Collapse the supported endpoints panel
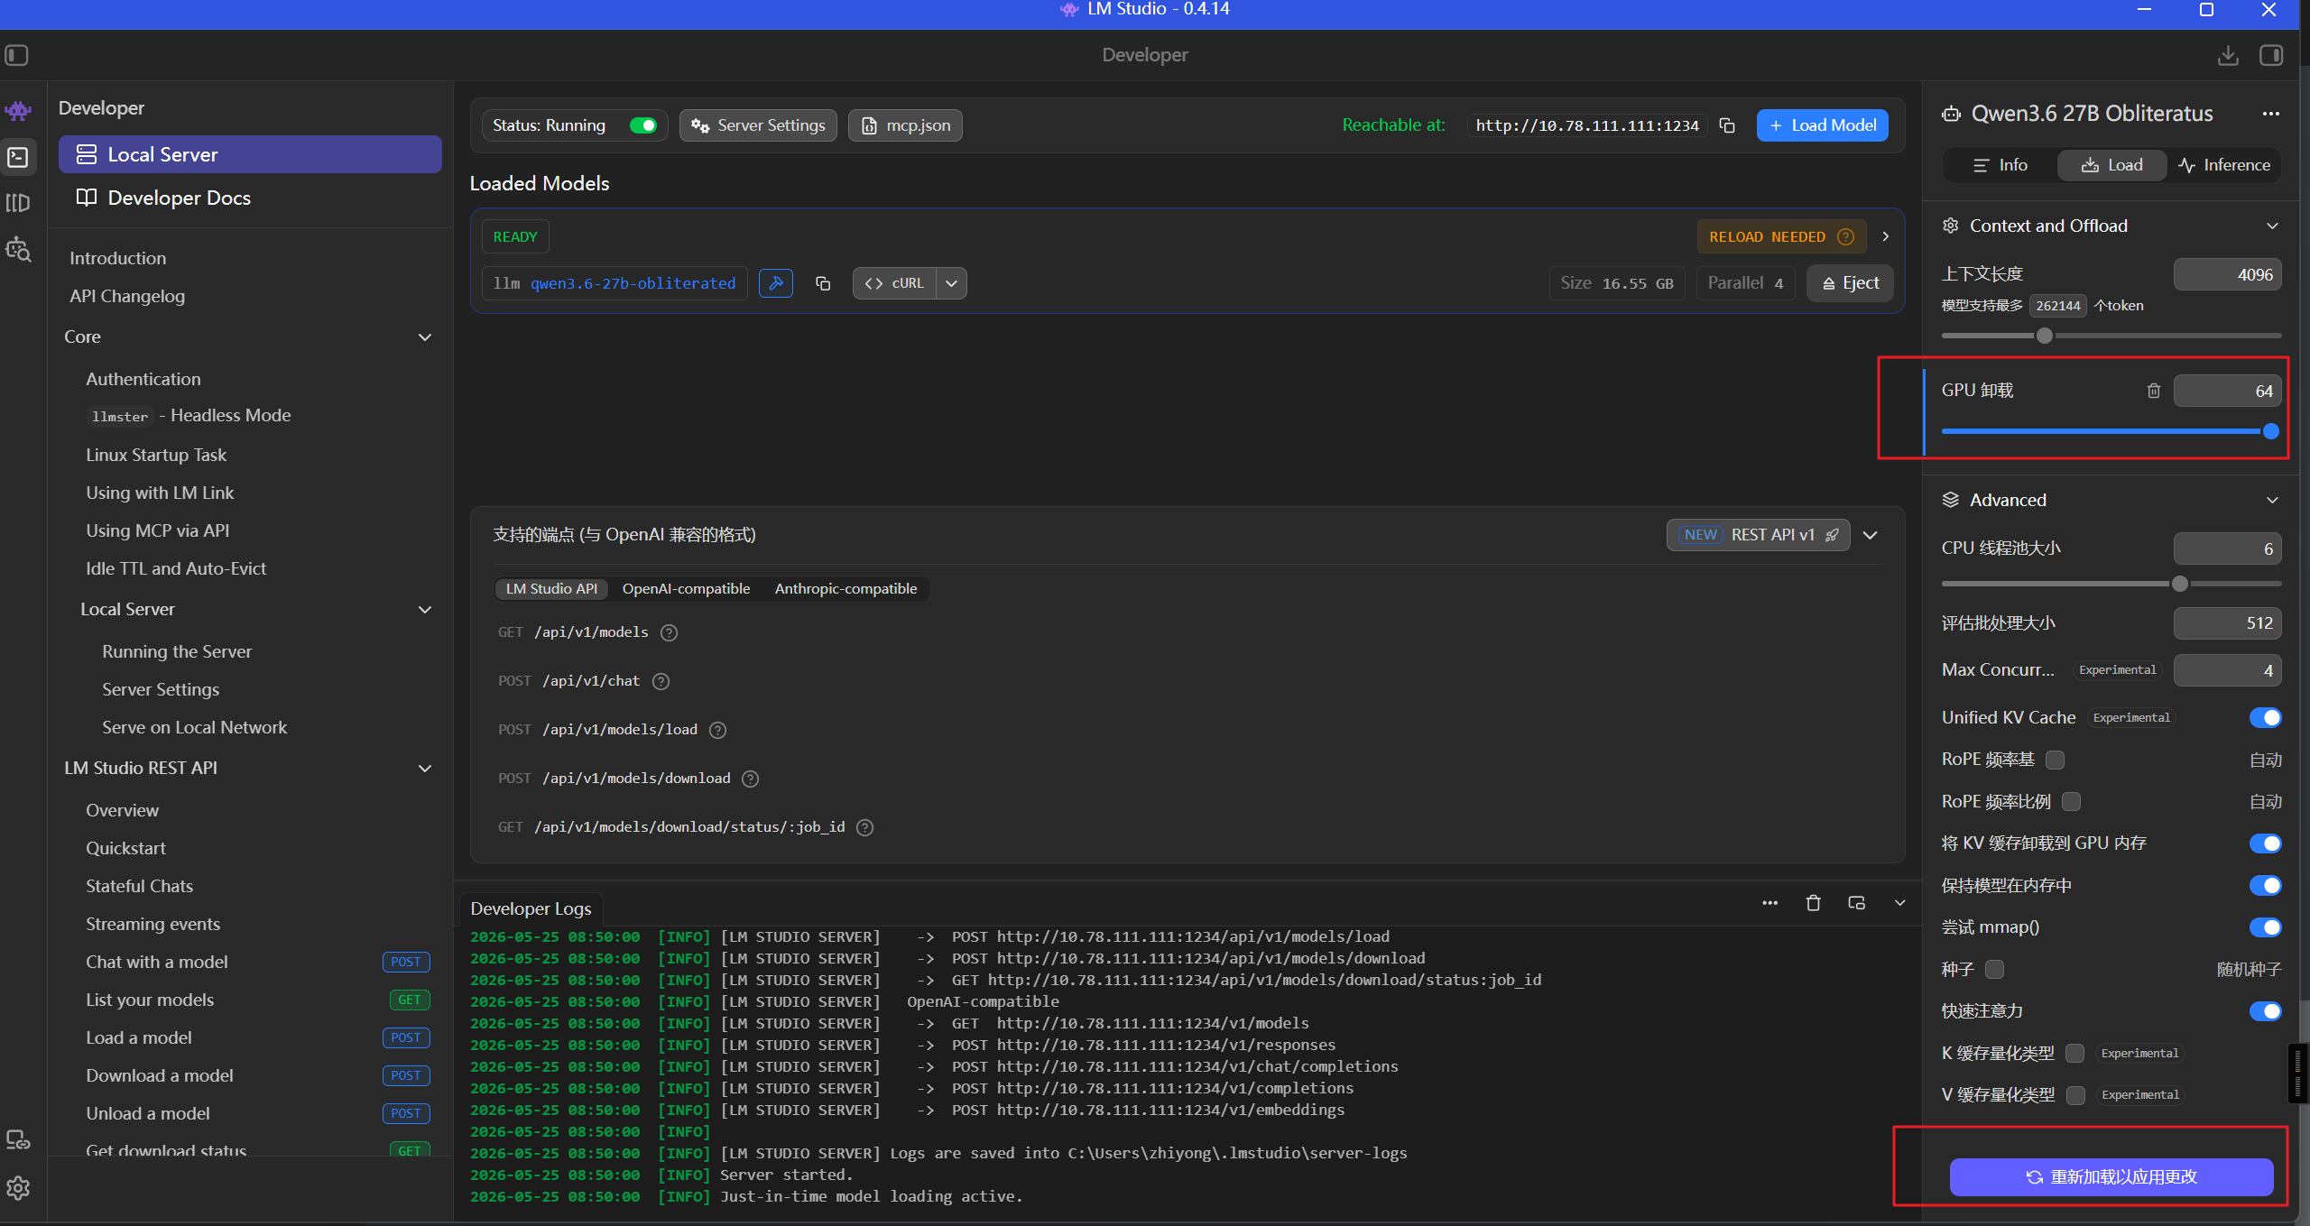This screenshot has width=2310, height=1226. 1871,535
